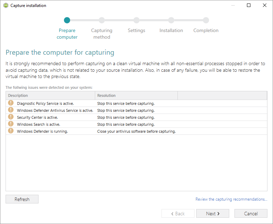This screenshot has width=273, height=224.
Task: Select 'Security Center is active.' text
Action: 38,117
